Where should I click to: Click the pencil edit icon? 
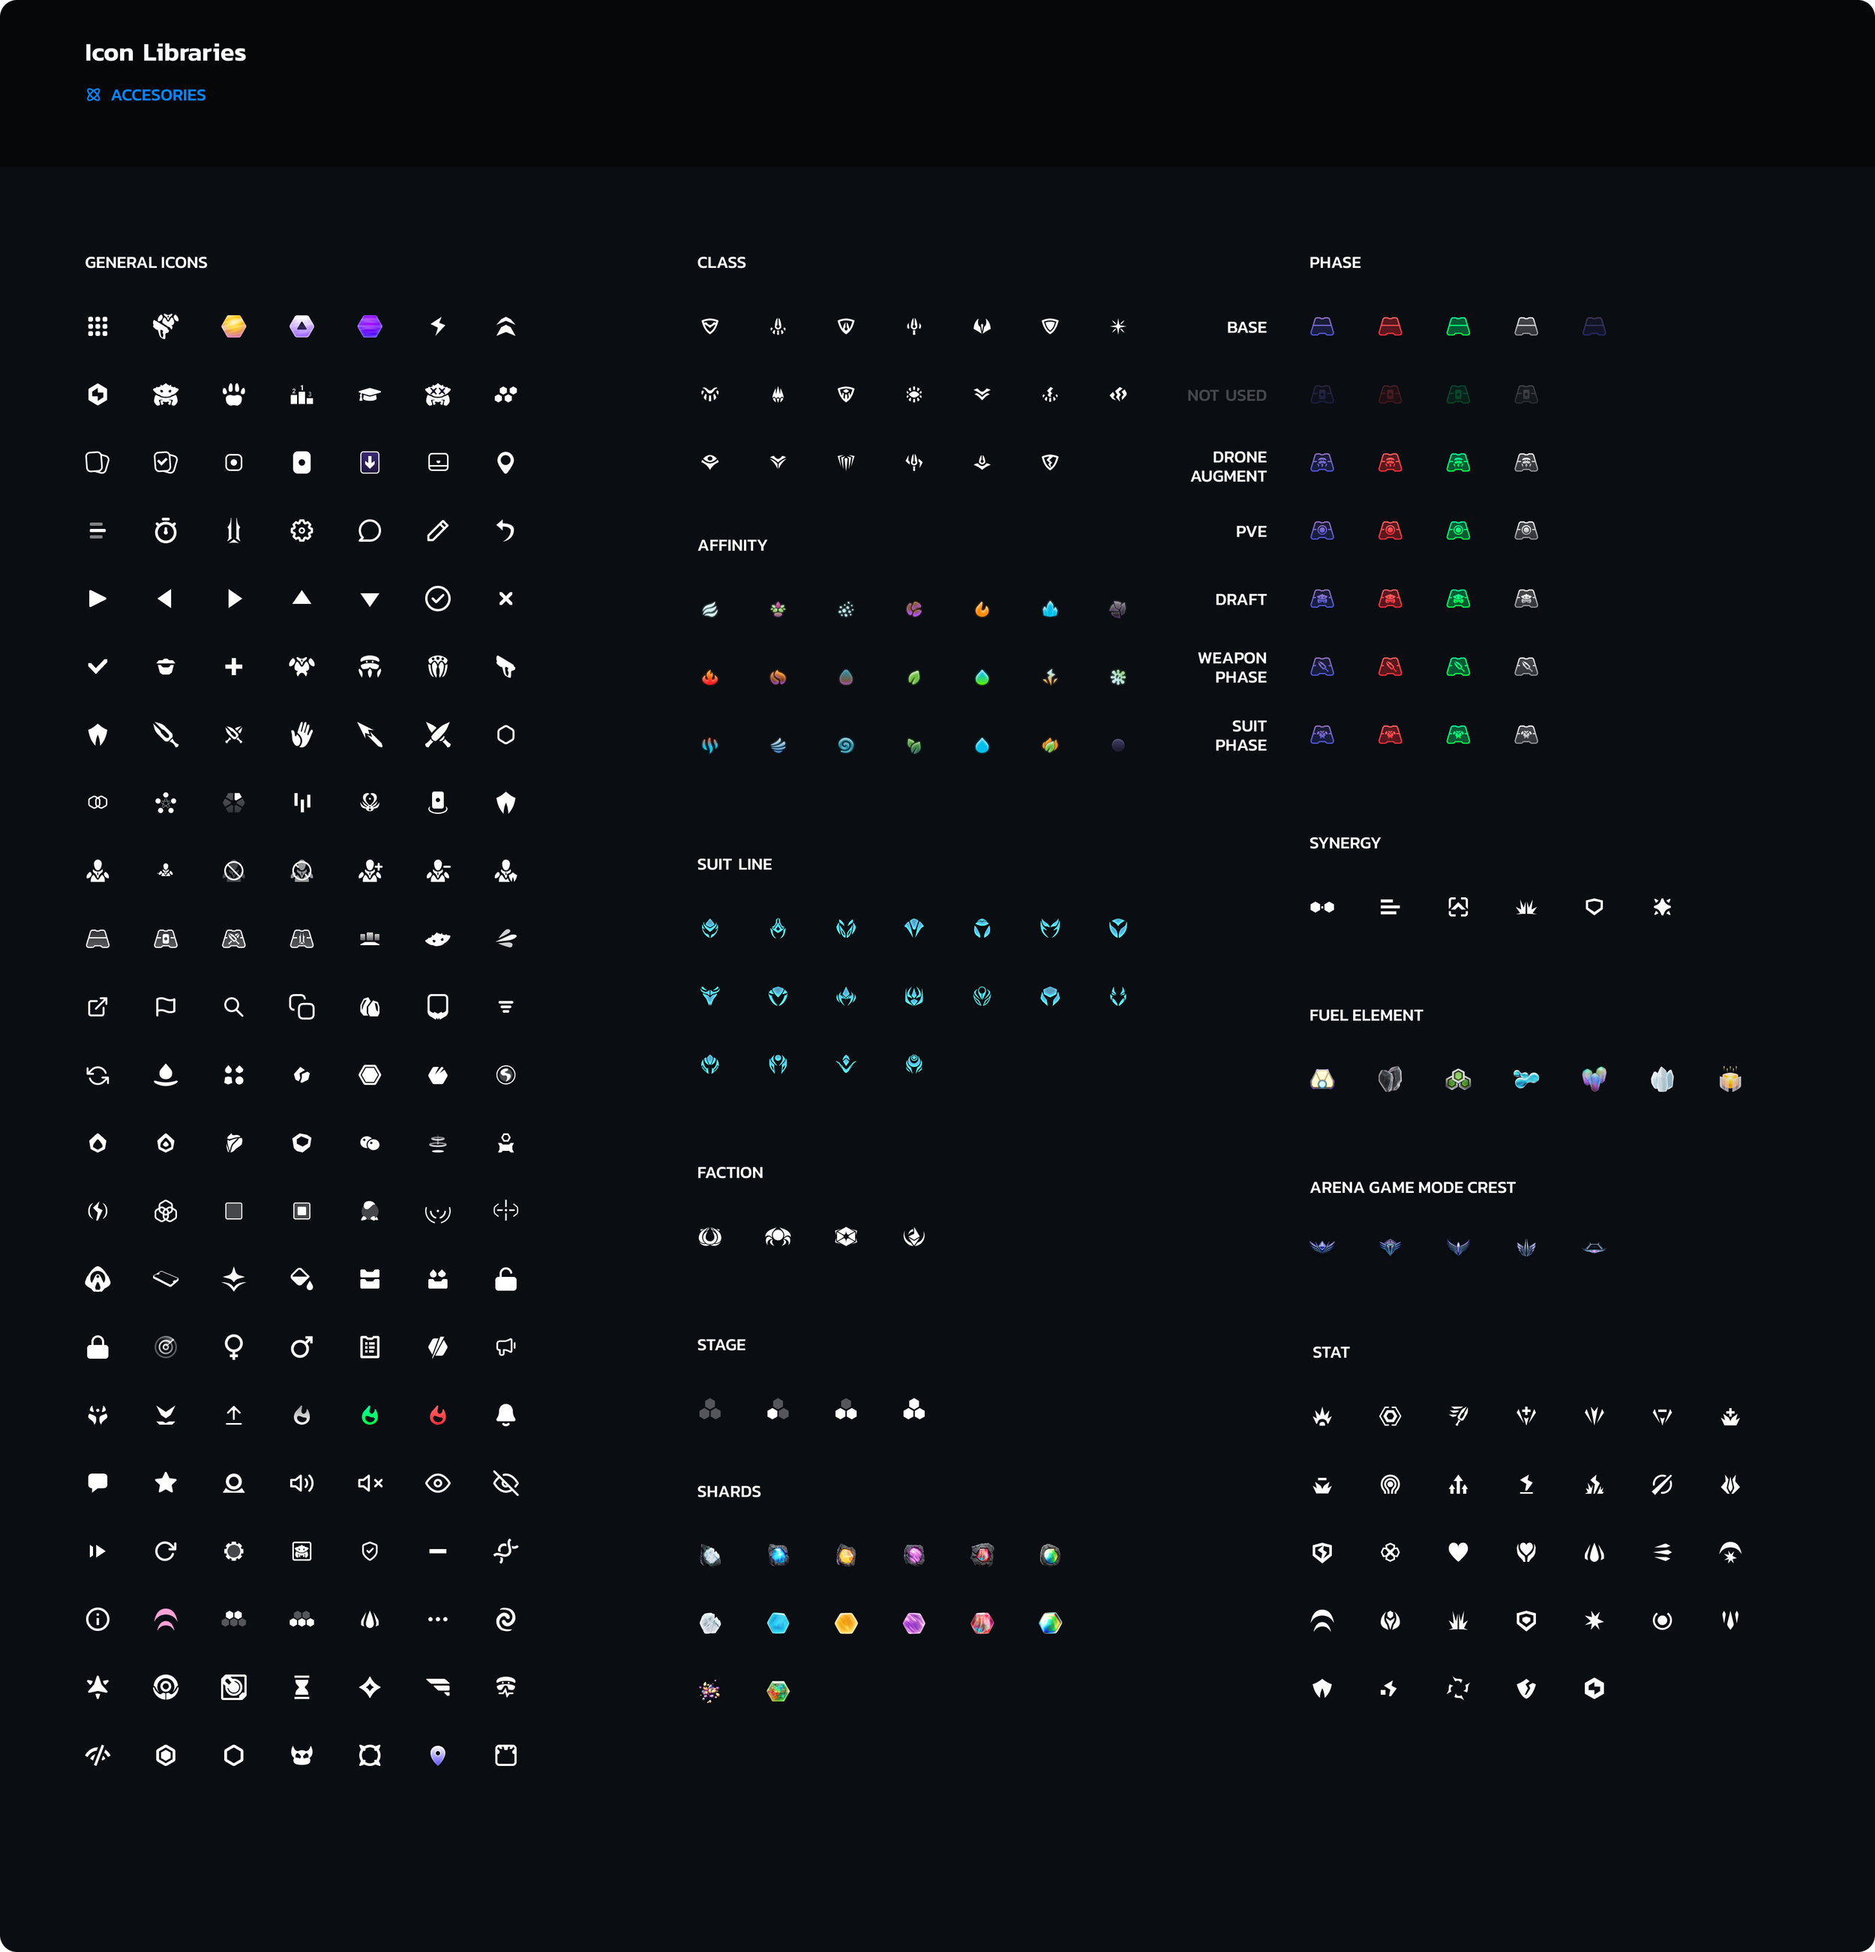438,531
